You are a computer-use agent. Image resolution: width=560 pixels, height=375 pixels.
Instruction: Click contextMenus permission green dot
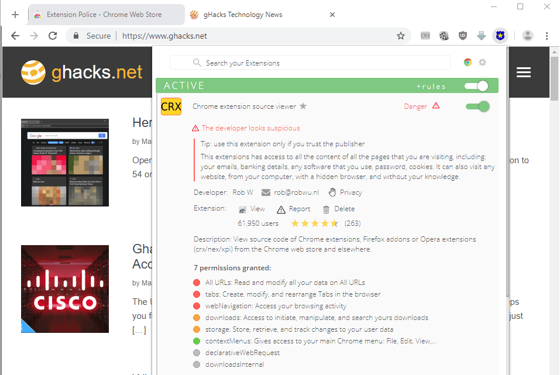click(x=197, y=341)
